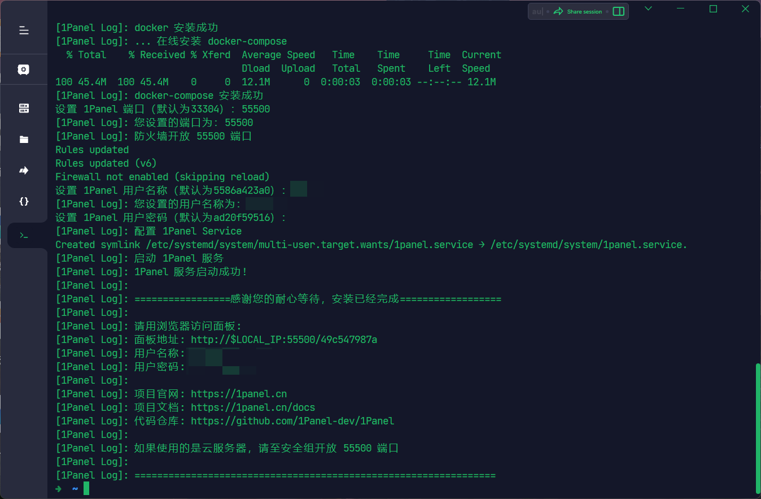This screenshot has width=761, height=499.
Task: Click the 'Current' curl header text
Action: pos(482,55)
